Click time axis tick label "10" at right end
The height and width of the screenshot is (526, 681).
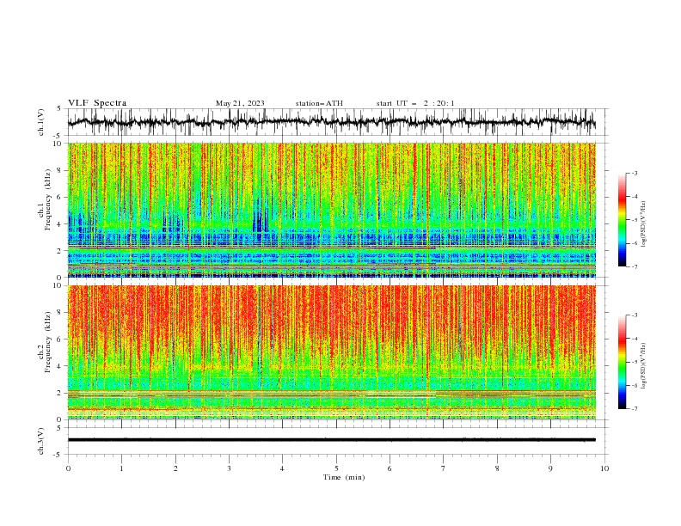click(604, 468)
